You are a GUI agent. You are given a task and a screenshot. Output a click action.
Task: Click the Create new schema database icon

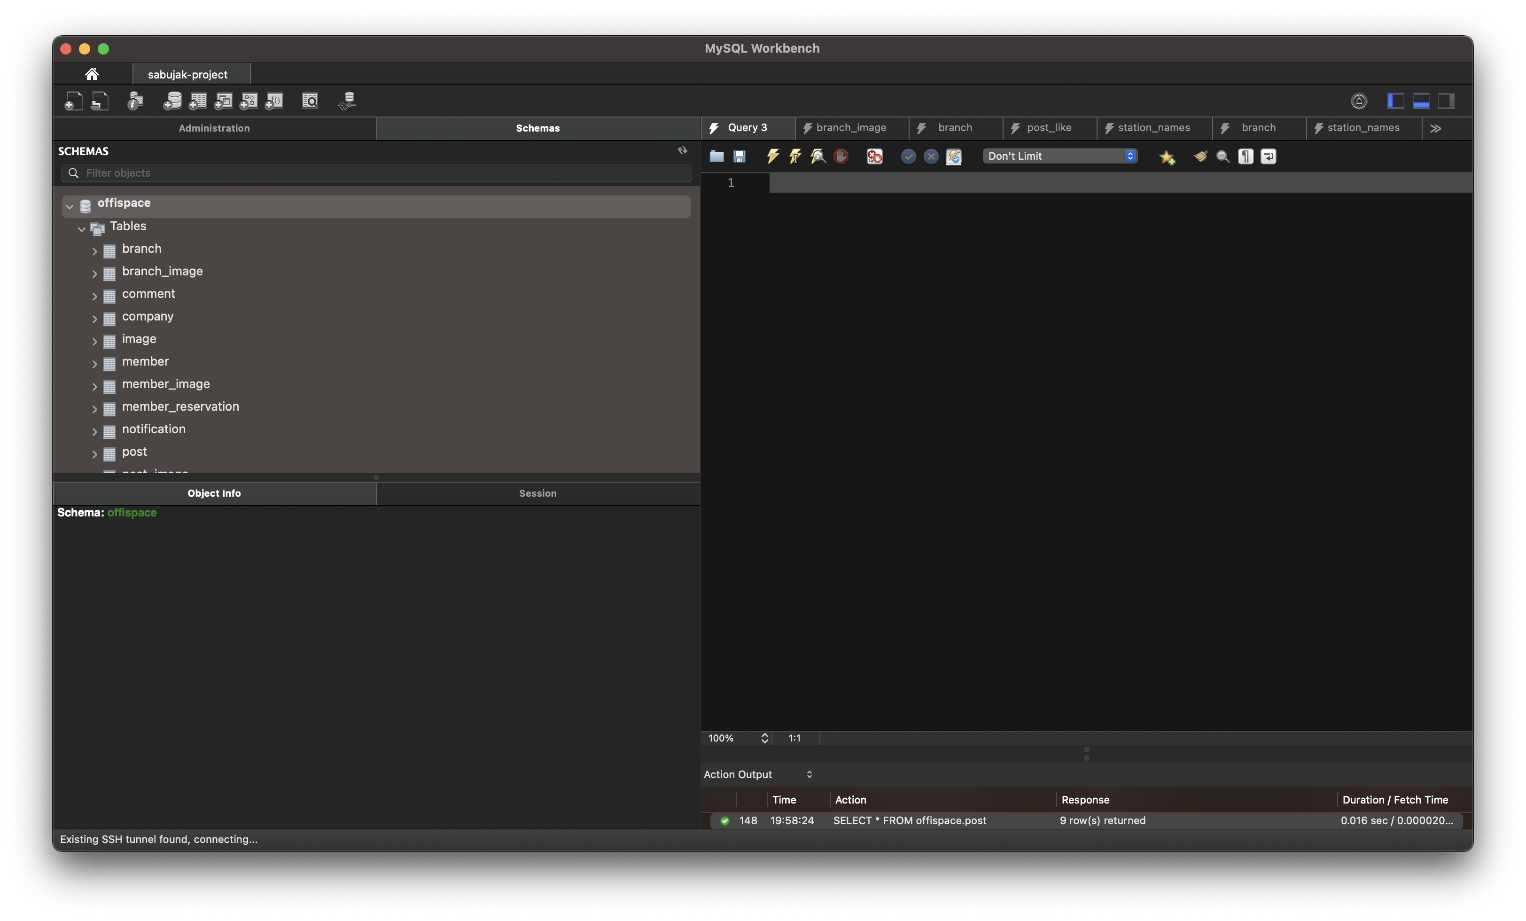(172, 101)
